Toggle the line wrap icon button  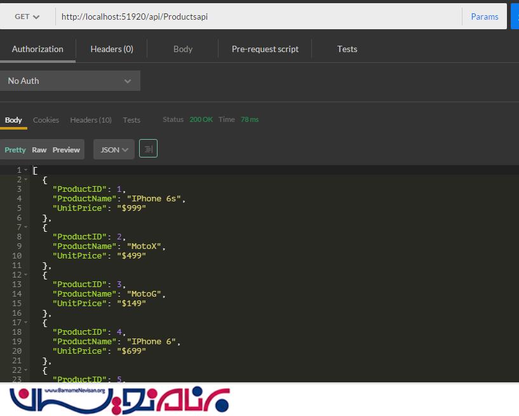pyautogui.click(x=148, y=149)
